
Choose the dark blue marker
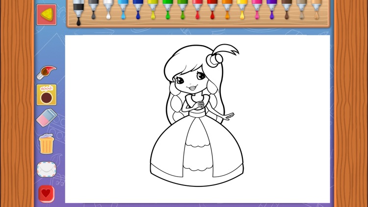[138, 9]
